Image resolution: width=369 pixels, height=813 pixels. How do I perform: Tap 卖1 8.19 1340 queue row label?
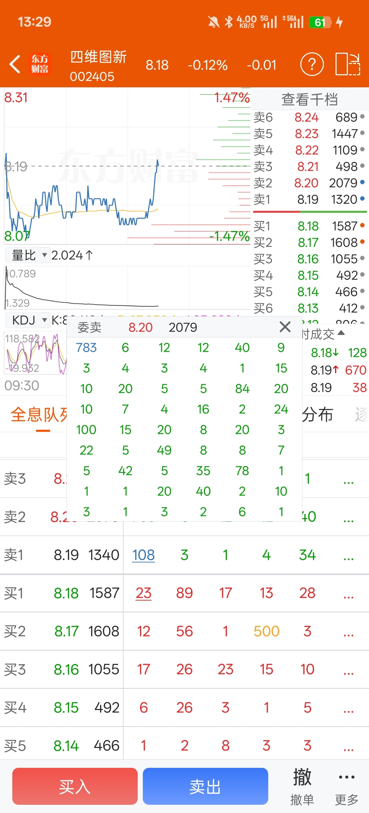[x=61, y=555]
